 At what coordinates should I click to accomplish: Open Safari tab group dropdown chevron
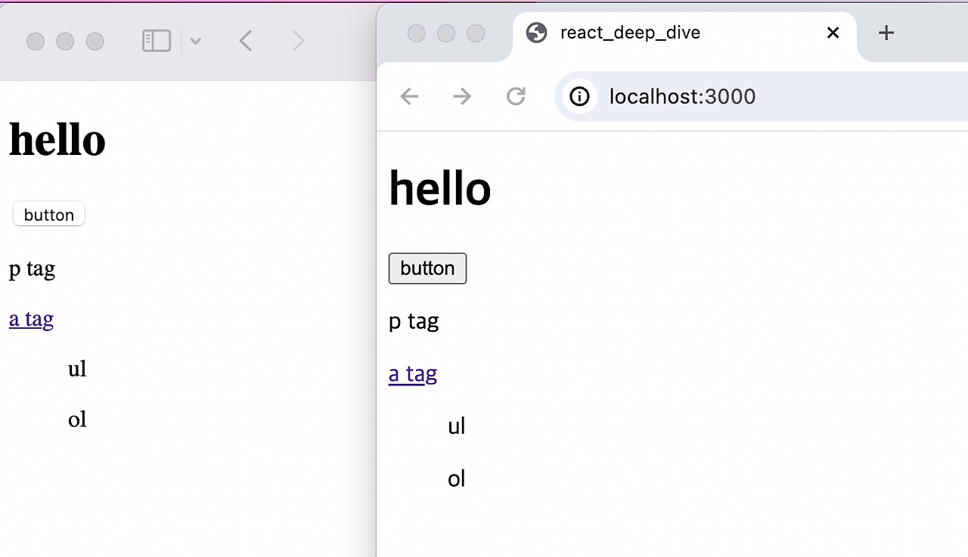point(195,42)
